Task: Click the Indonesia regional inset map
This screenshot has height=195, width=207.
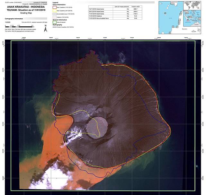Action: tap(193, 18)
